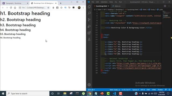
Task: Click stylesheet href link on line 9
Action: (x=147, y=23)
